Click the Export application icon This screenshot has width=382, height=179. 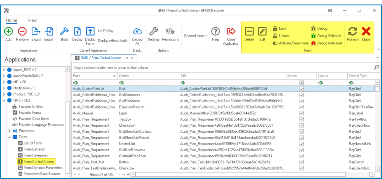36,31
